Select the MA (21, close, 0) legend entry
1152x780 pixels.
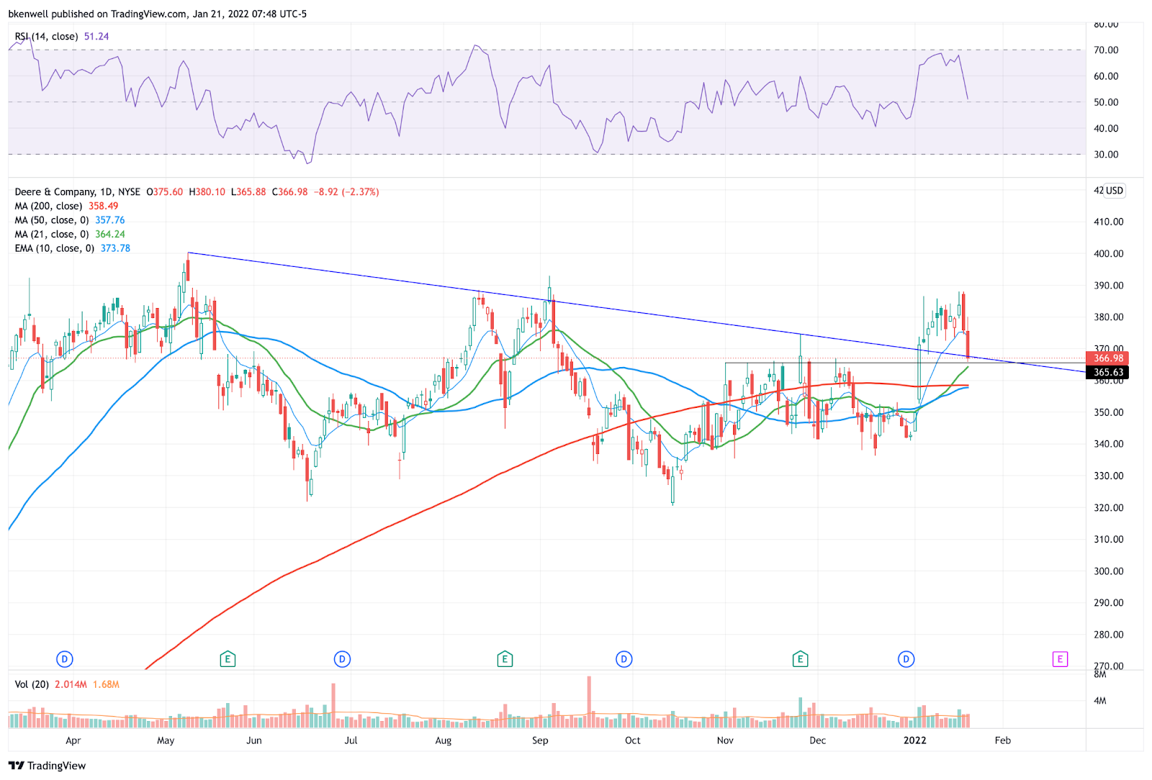point(52,235)
